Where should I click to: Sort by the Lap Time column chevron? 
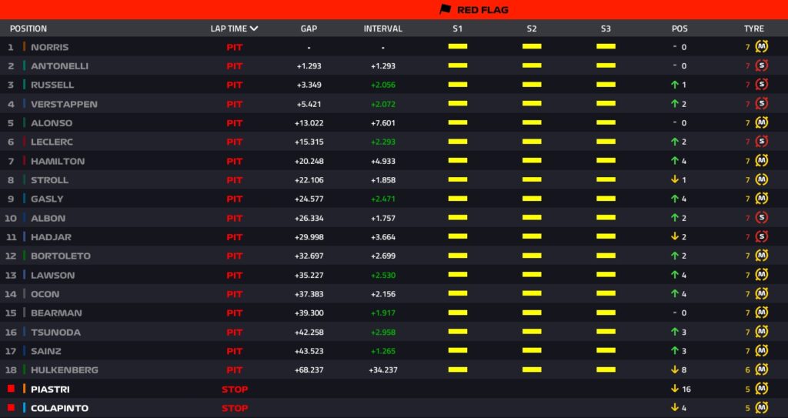tap(254, 28)
